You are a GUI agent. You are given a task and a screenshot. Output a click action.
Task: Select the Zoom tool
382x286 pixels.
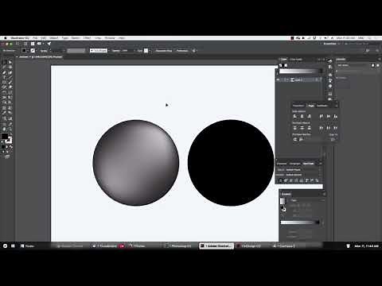(10, 129)
